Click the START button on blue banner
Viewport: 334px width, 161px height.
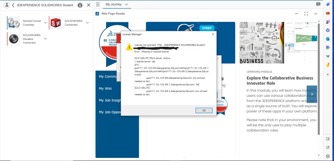(207, 28)
